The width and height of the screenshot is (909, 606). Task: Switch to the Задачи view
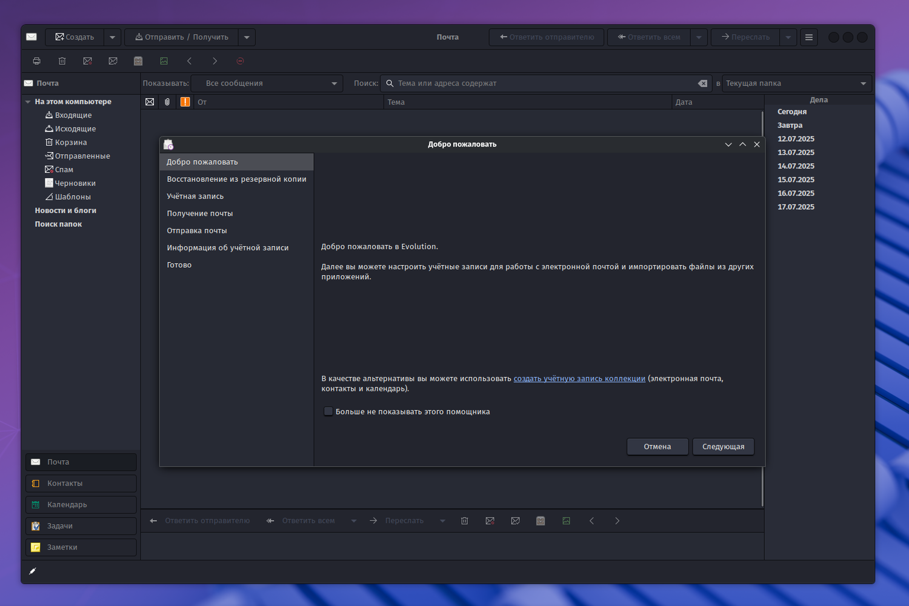tap(81, 525)
